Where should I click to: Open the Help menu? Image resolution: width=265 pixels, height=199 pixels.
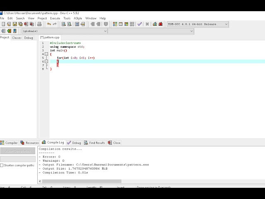(x=103, y=18)
